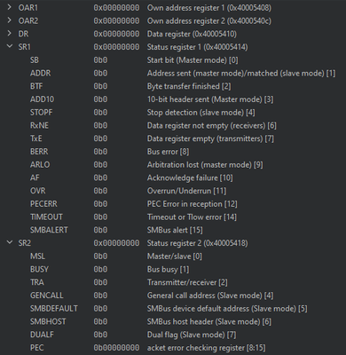
Task: Click the TIMEOUT field value 0b0
Action: (x=100, y=217)
